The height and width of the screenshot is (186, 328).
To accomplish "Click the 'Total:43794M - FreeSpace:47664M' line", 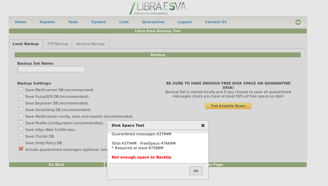I will pyautogui.click(x=144, y=144).
